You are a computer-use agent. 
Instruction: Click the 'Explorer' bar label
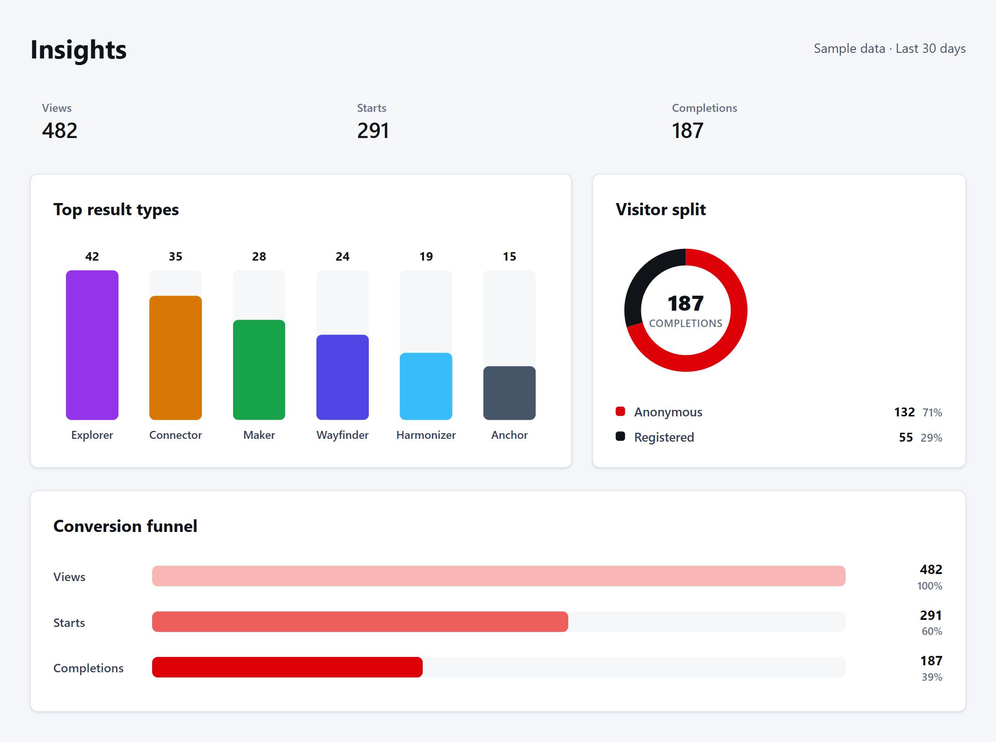tap(92, 435)
